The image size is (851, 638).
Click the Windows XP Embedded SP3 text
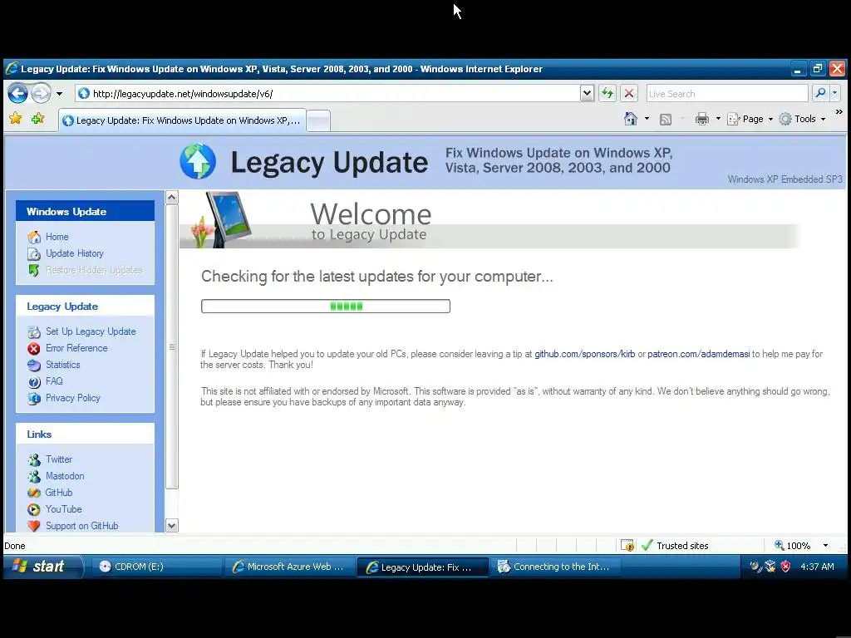click(785, 179)
